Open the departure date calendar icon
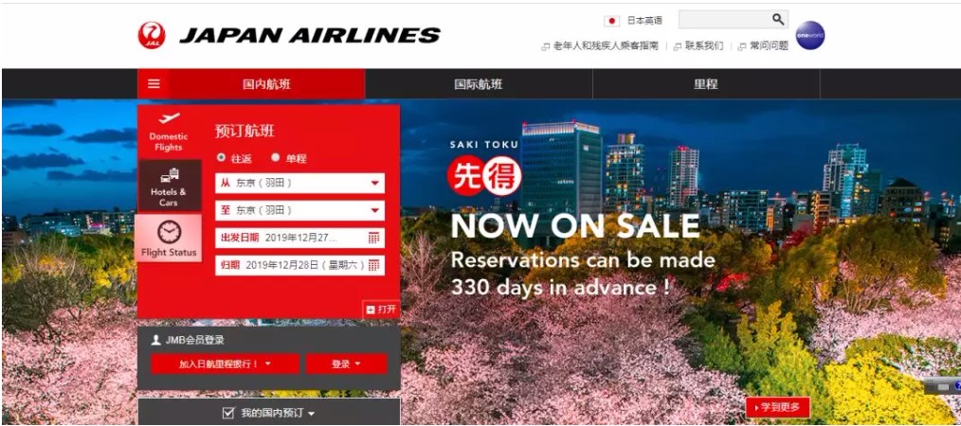This screenshot has height=426, width=961. coord(373,239)
